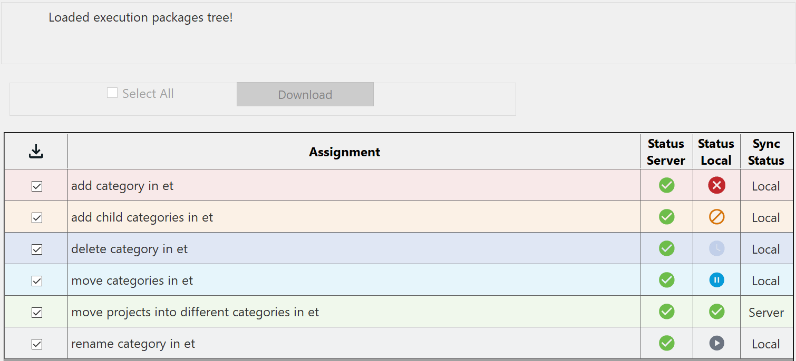796x361 pixels.
Task: Uncheck rename category in et checkbox
Action: [37, 344]
